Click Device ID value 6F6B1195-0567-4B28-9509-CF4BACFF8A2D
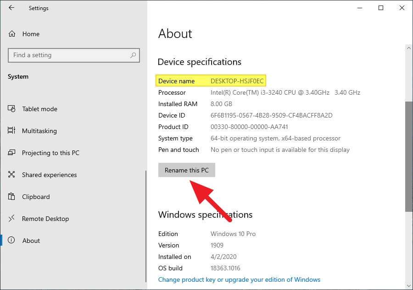The width and height of the screenshot is (413, 290). click(271, 115)
